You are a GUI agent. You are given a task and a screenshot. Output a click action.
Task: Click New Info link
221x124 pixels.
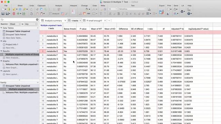coord(11,48)
